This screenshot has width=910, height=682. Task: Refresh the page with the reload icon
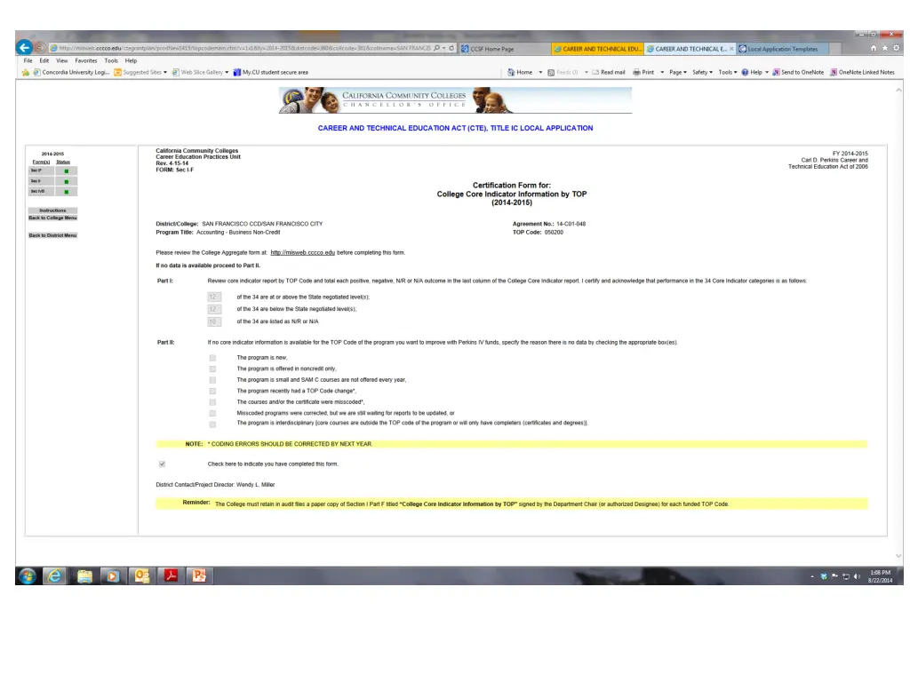(x=451, y=48)
